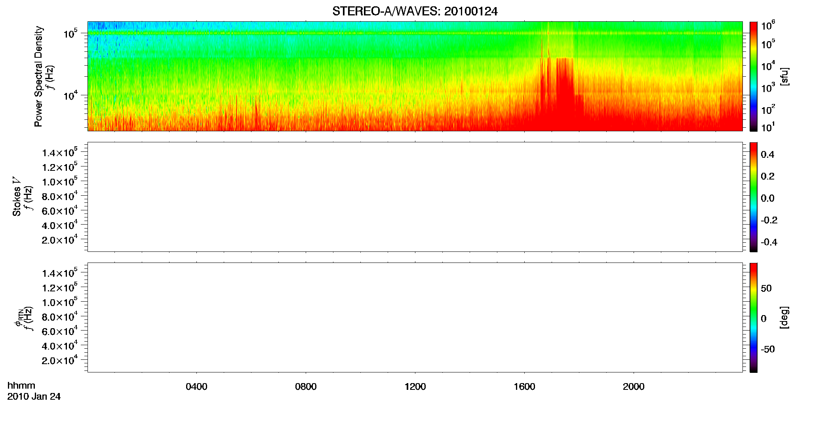This screenshot has width=830, height=427.
Task: Click the power spectral density colorbar
Action: [754, 76]
